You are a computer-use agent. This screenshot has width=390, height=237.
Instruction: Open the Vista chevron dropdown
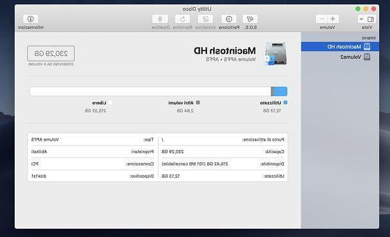click(x=362, y=19)
